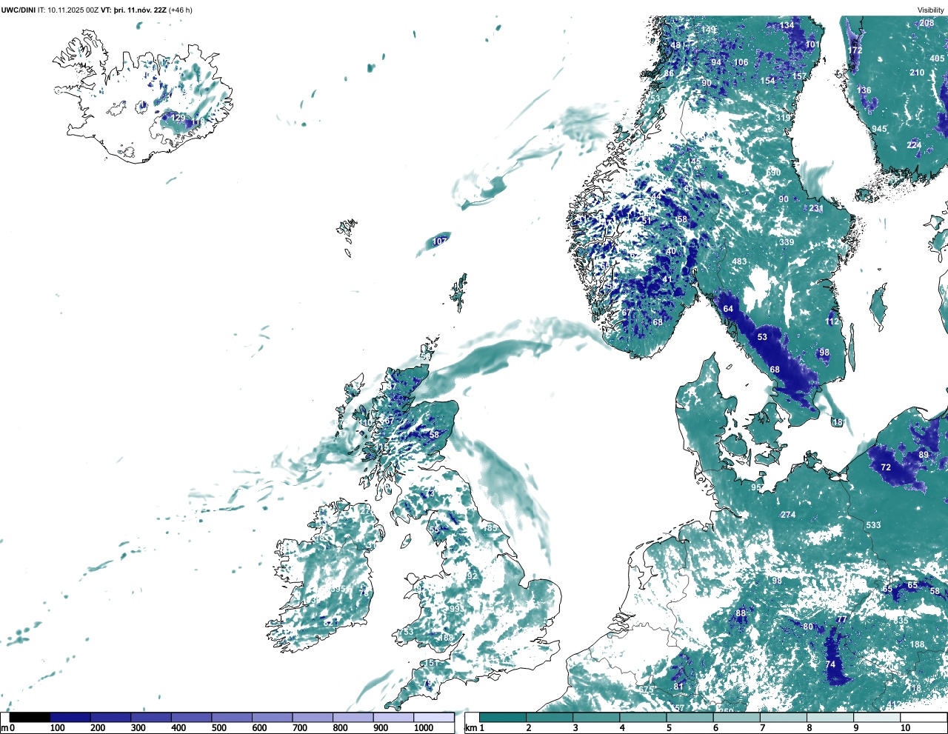
Task: Select the '675' value near Belgium
Action: (647, 690)
